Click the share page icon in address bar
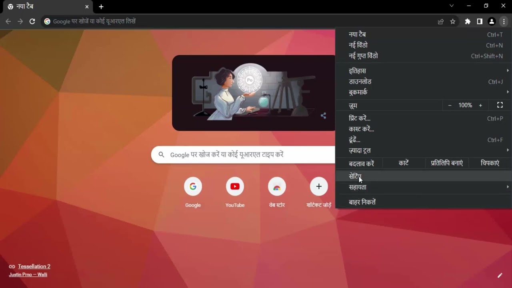This screenshot has width=512, height=288. click(x=441, y=22)
